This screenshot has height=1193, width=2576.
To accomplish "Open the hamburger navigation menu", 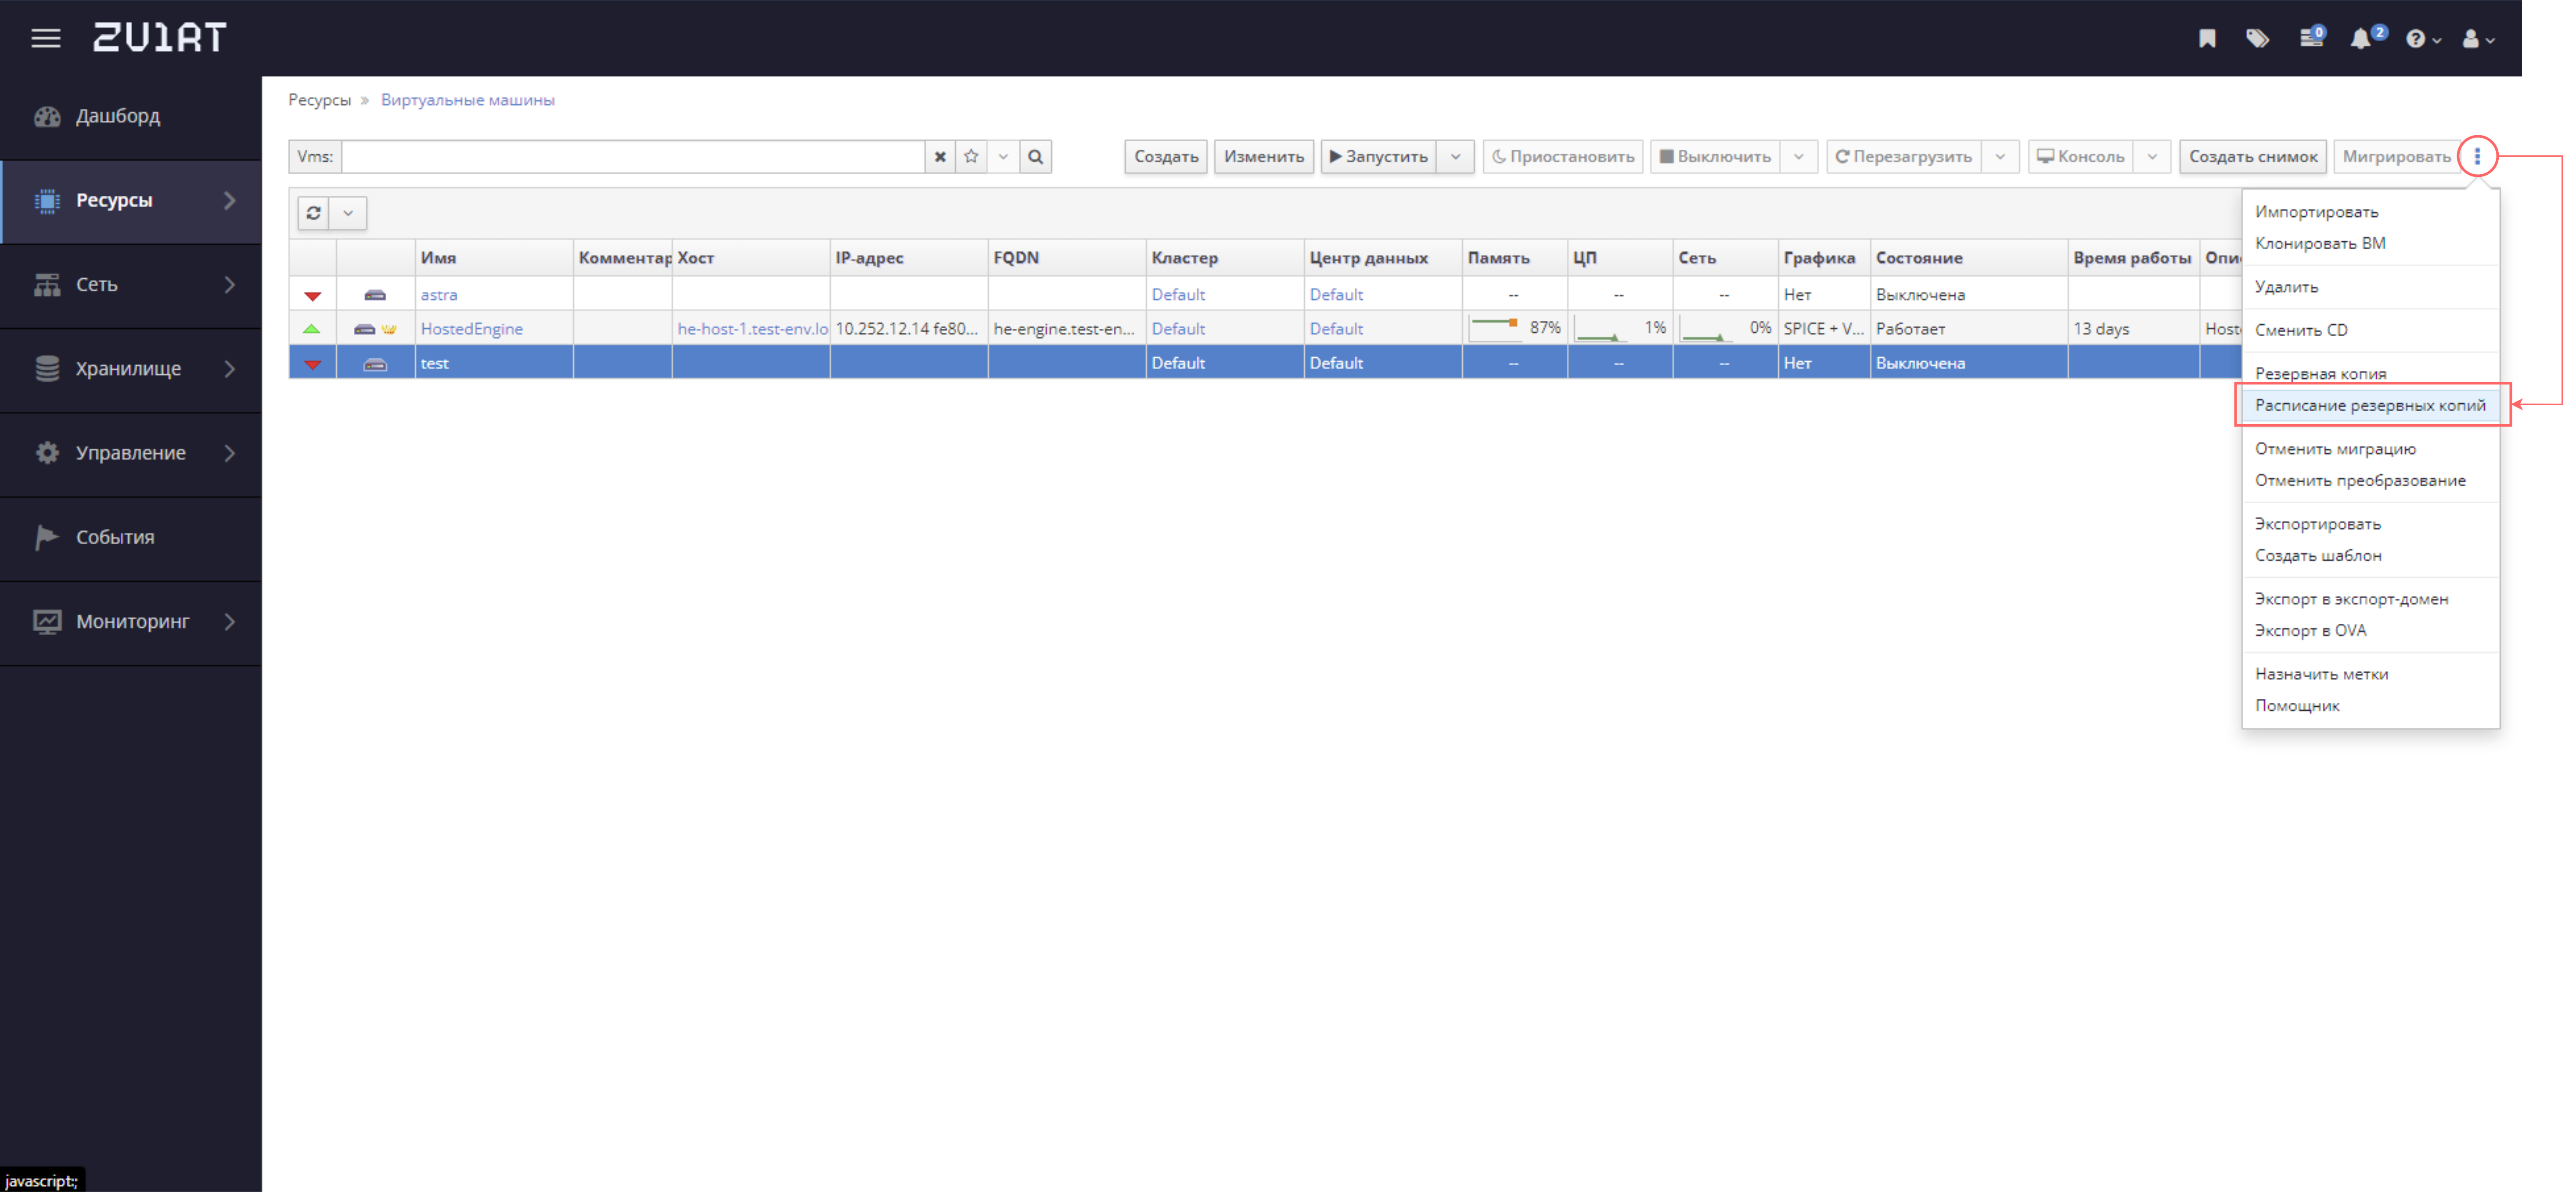I will point(46,38).
